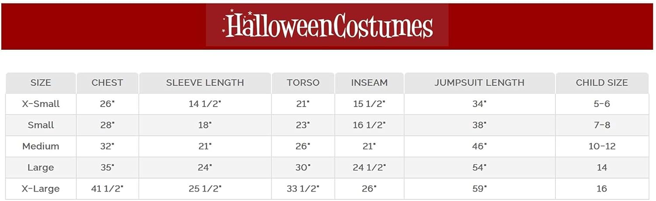The width and height of the screenshot is (656, 201).
Task: Select the X-Small size row label
Action: pyautogui.click(x=41, y=104)
